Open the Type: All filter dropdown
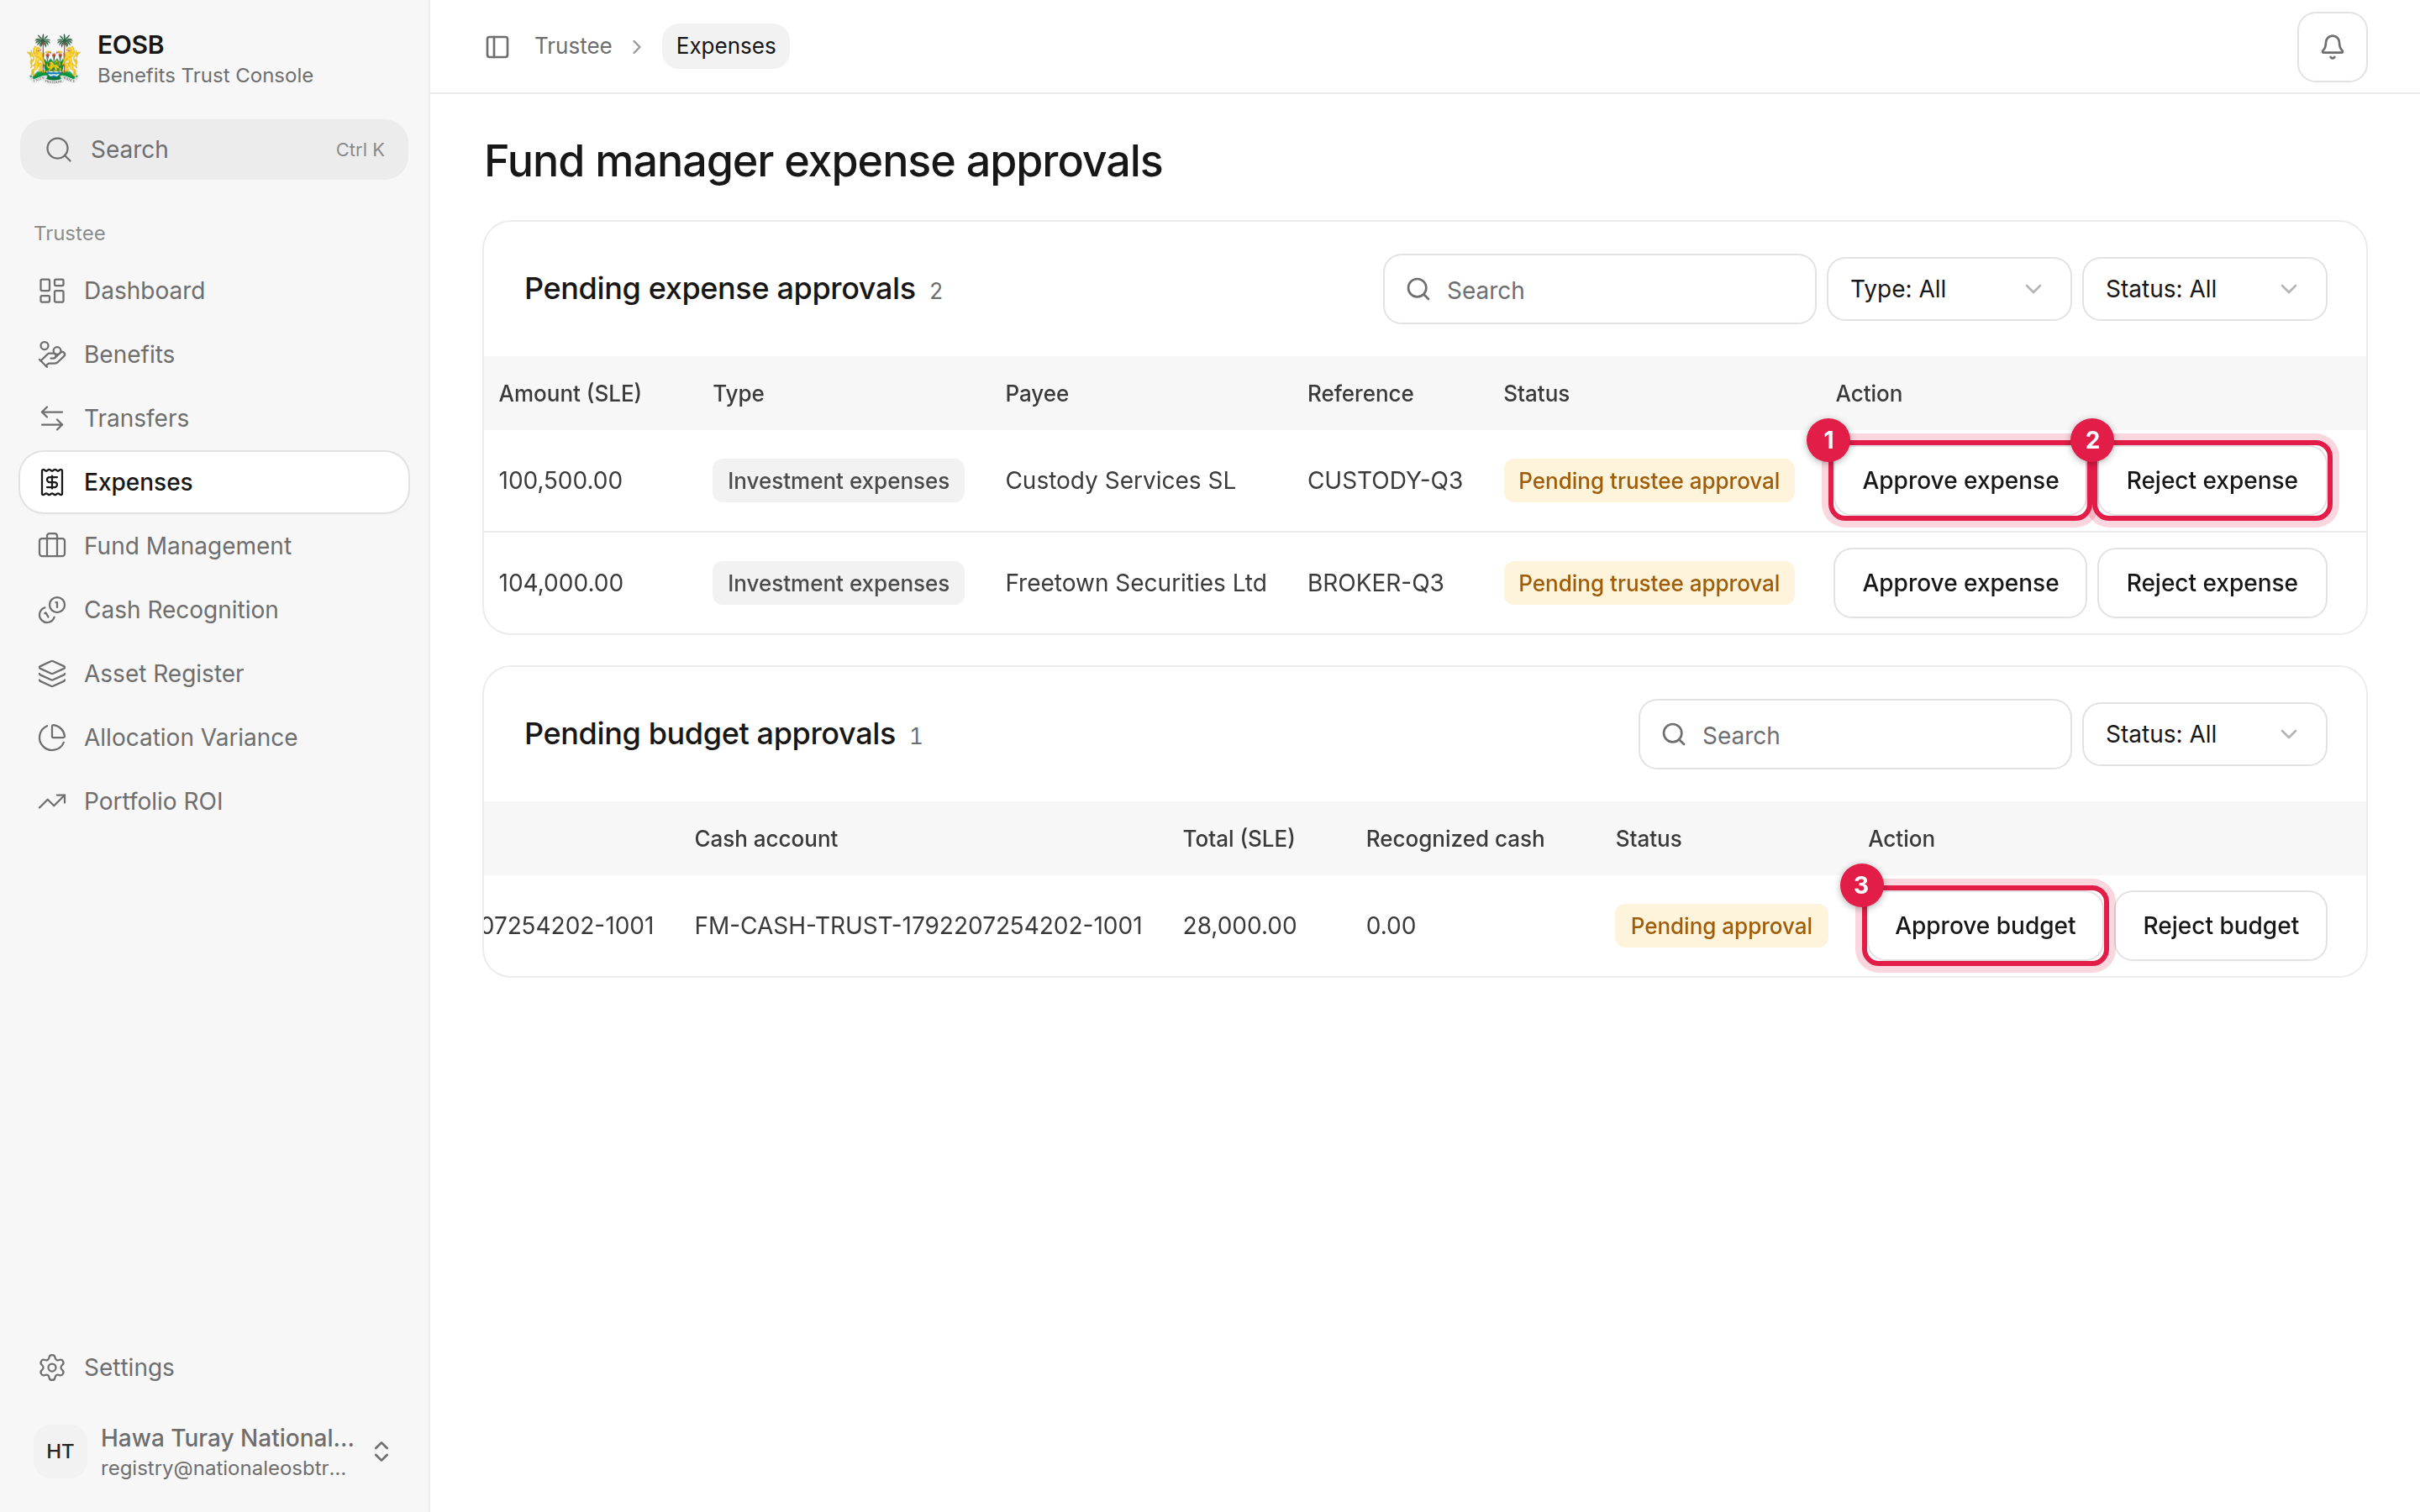 tap(1948, 290)
